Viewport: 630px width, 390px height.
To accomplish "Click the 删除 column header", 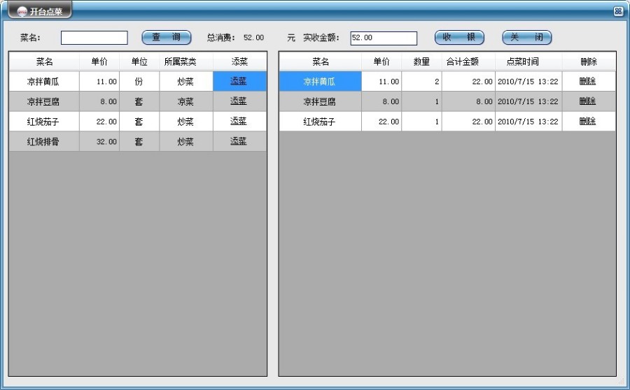I will pyautogui.click(x=589, y=62).
